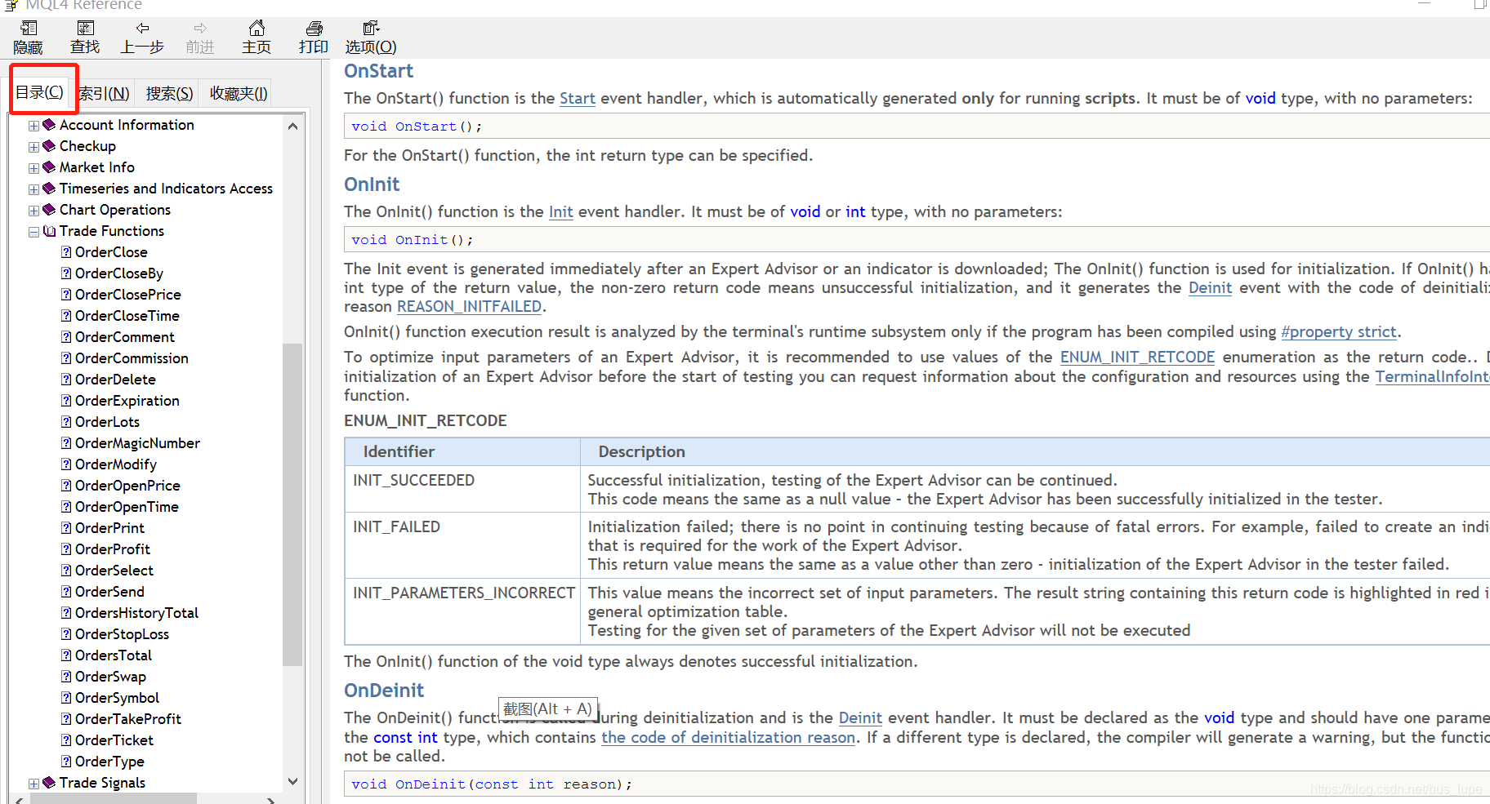This screenshot has height=804, width=1490.
Task: Follow the Start event link
Action: point(577,98)
